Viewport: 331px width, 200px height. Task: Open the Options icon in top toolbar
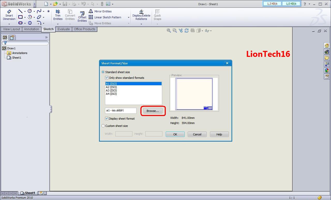(108, 4)
